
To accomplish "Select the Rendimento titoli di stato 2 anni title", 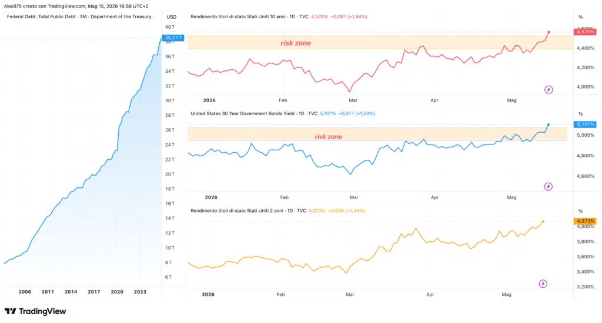I will 249,211.
